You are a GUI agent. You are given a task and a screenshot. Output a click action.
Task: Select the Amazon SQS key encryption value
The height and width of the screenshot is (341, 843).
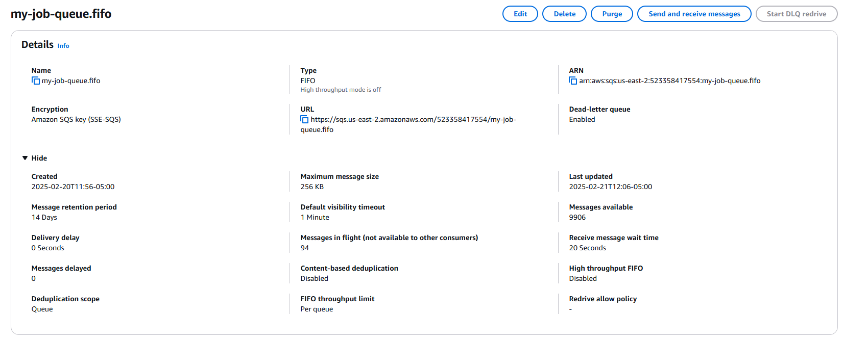point(76,119)
